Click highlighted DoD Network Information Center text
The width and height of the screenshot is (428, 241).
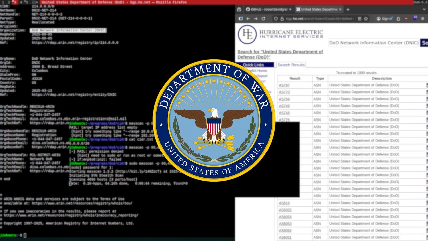click(68, 30)
